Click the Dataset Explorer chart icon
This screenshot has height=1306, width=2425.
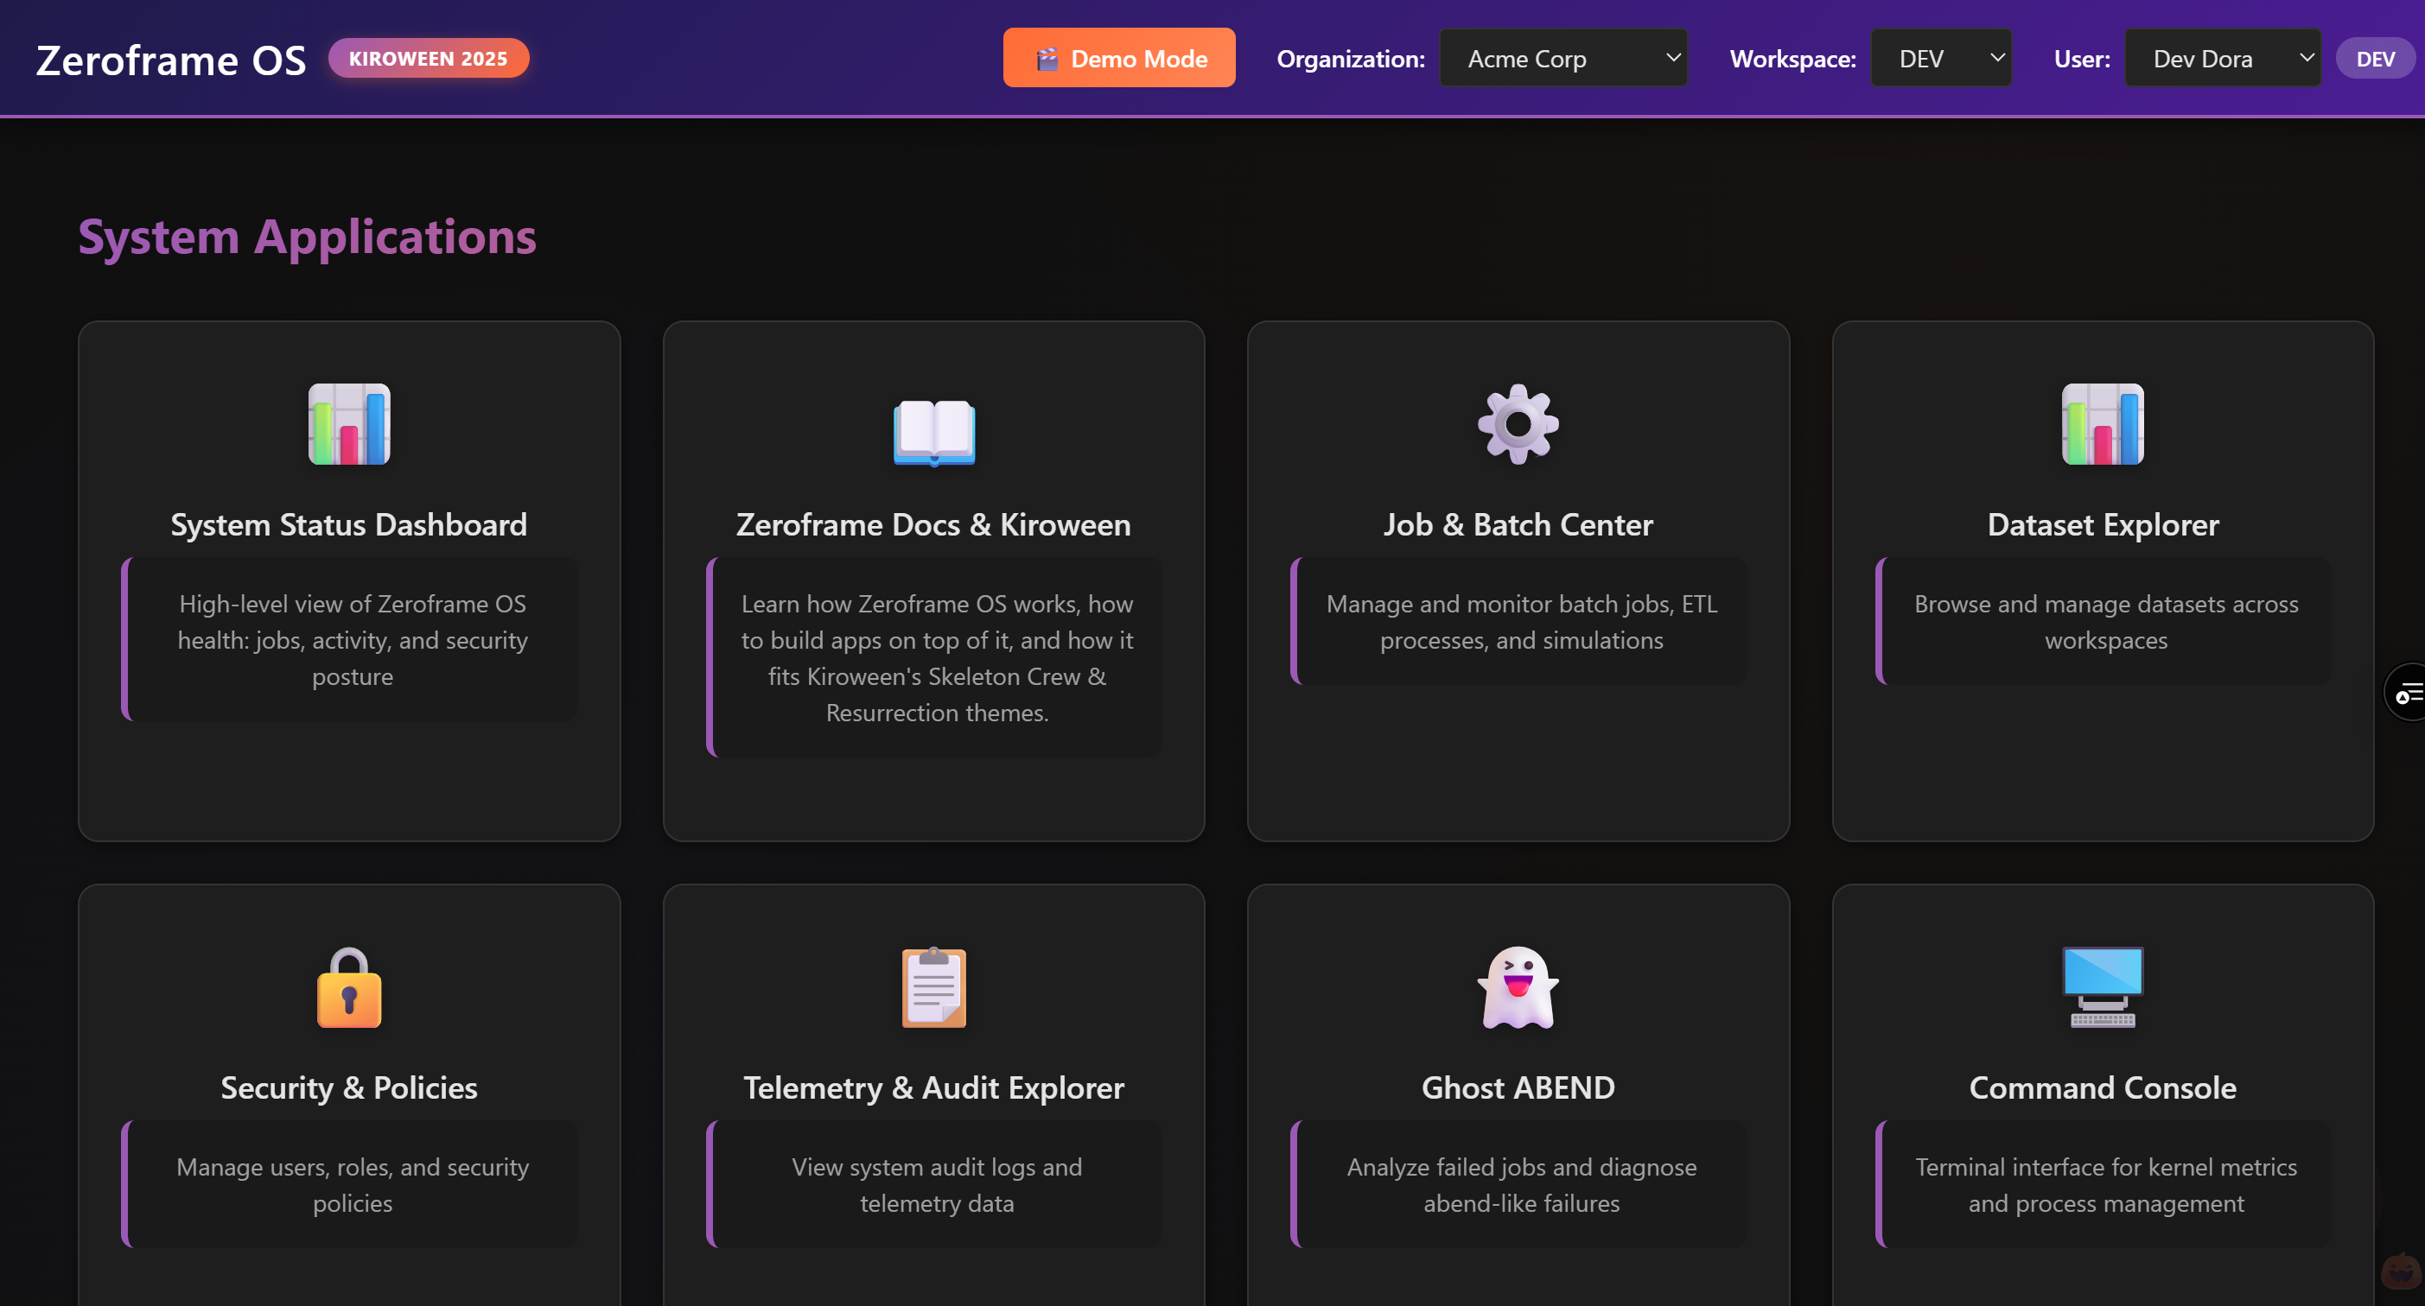coord(2102,423)
